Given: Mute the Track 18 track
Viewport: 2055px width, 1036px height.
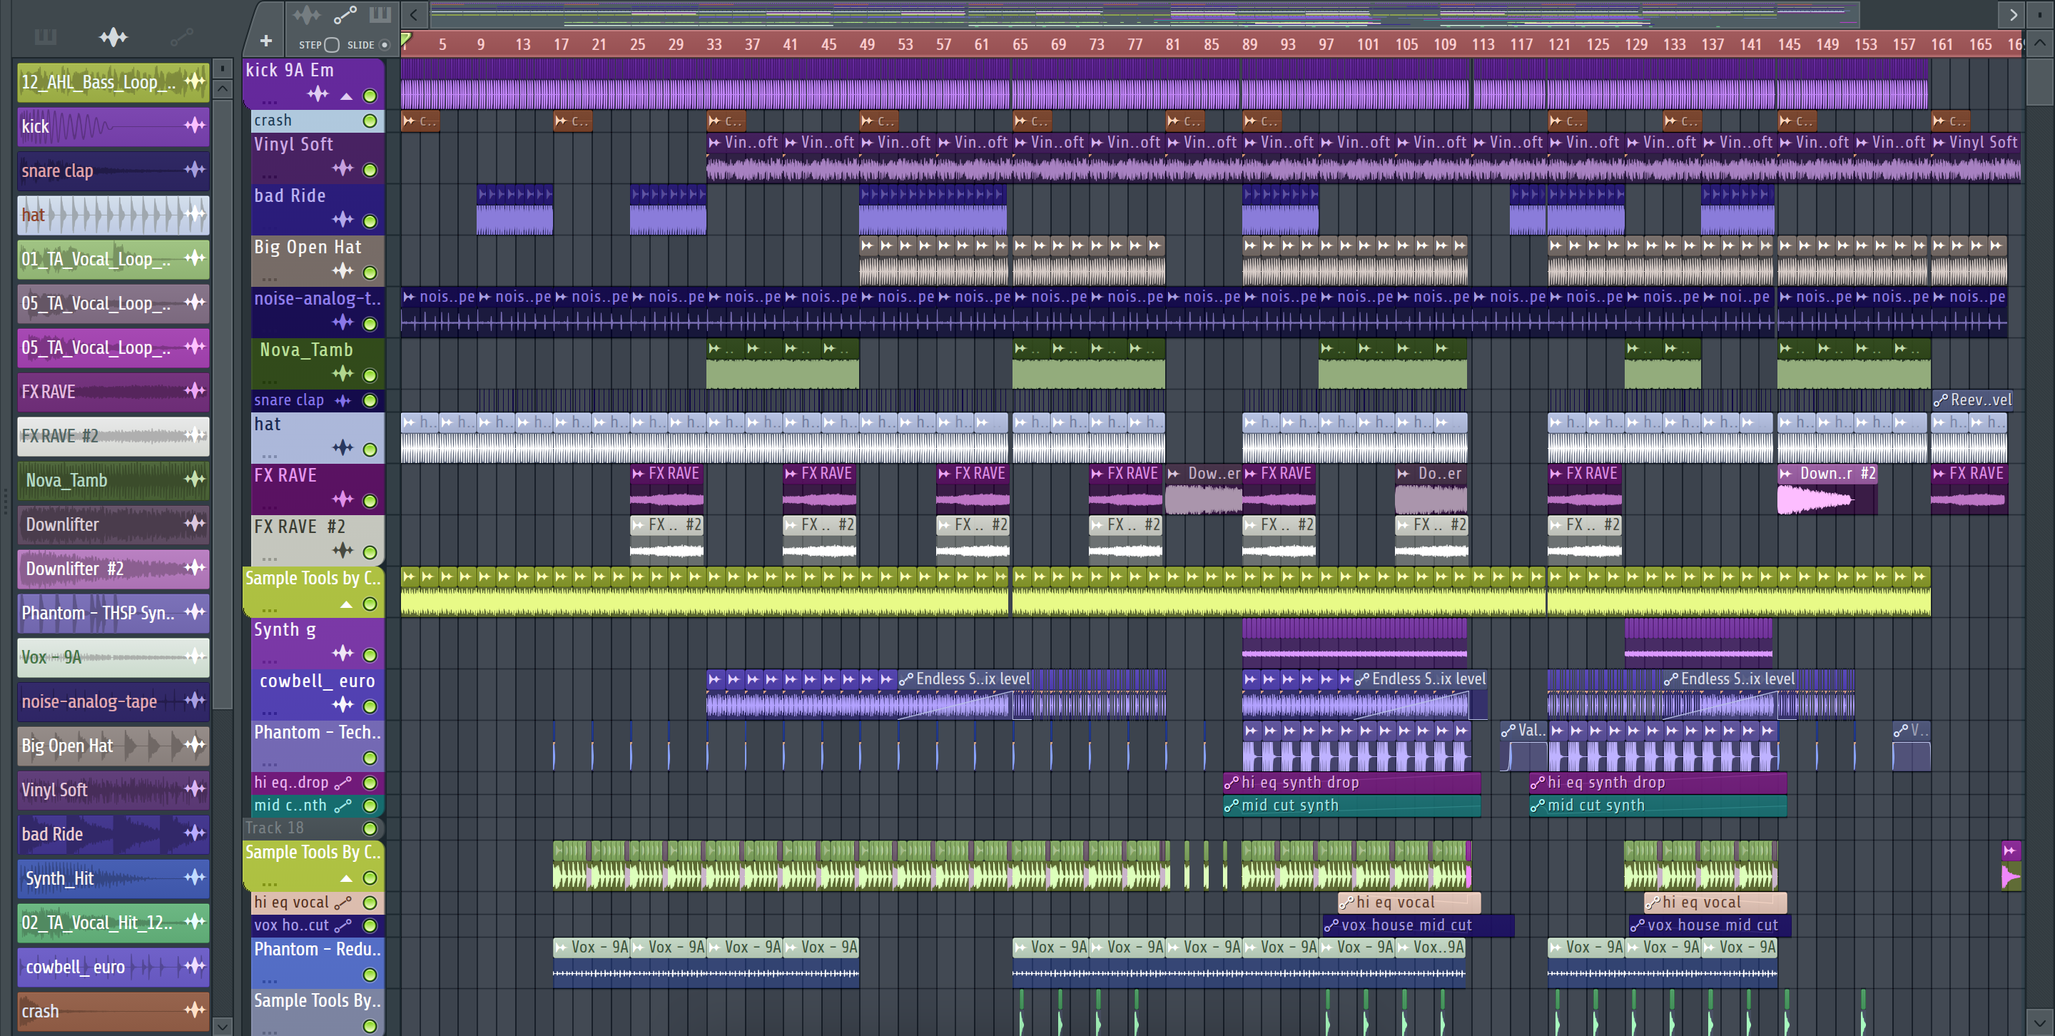Looking at the screenshot, I should tap(370, 828).
